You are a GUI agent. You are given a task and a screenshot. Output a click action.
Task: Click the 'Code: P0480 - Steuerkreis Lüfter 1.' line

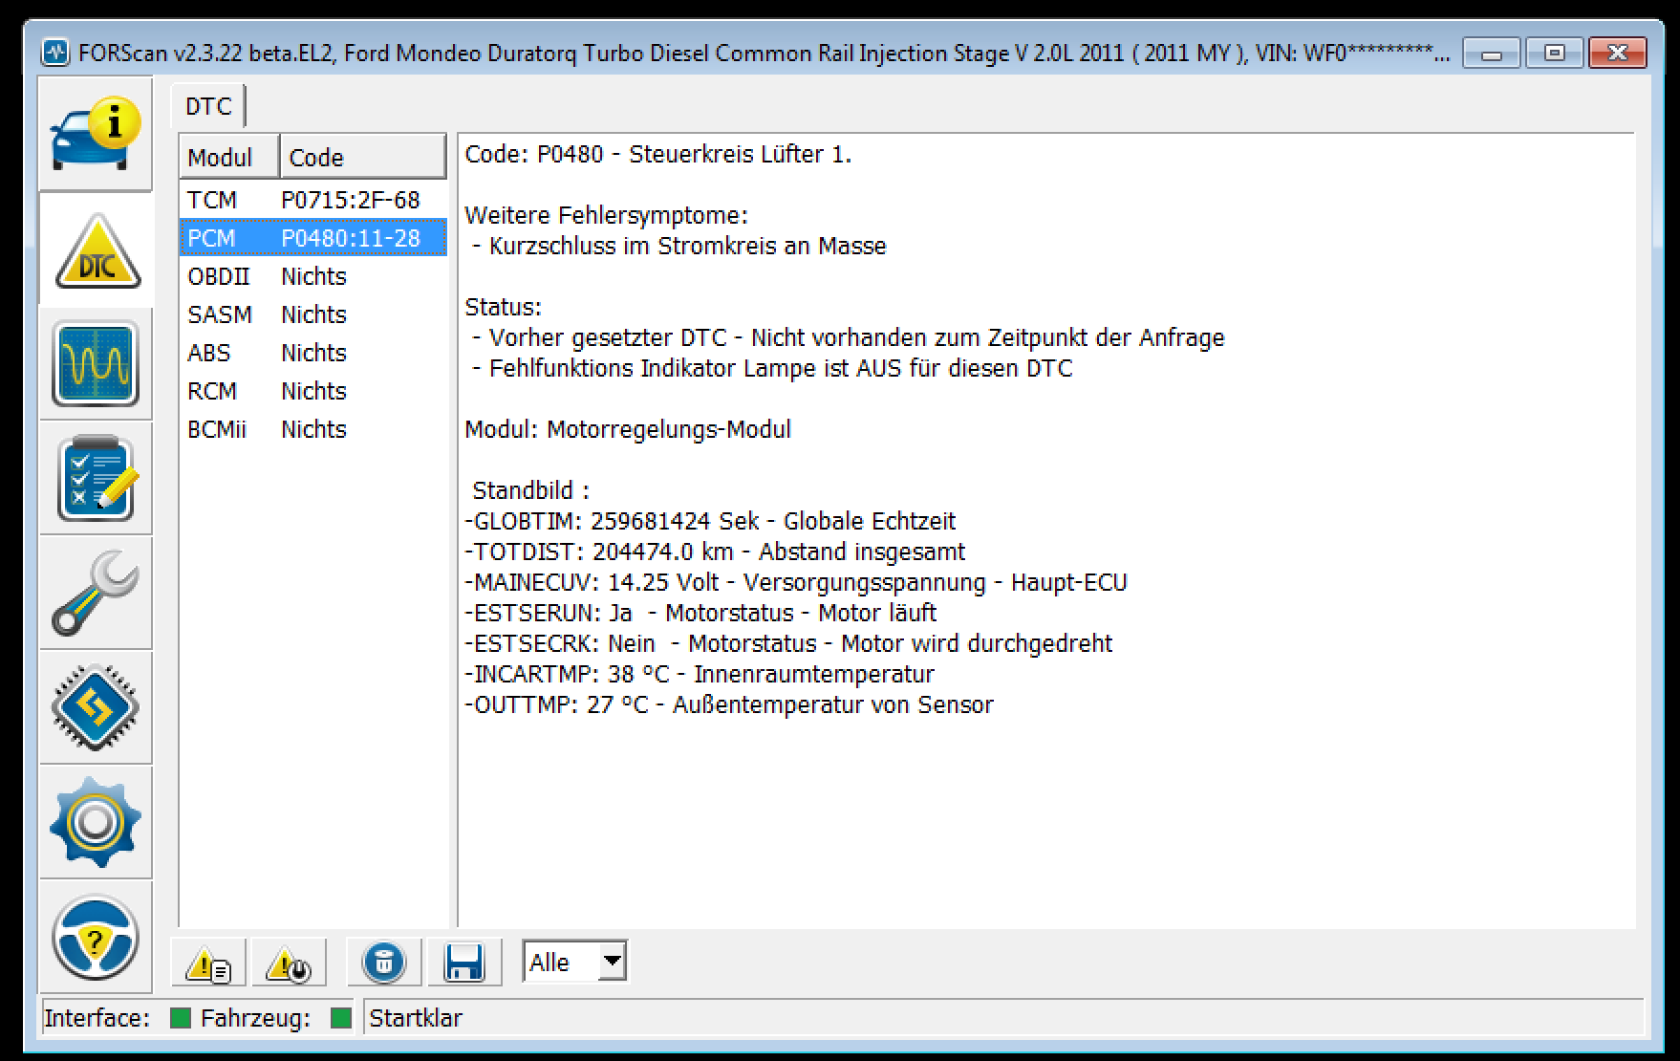(657, 154)
